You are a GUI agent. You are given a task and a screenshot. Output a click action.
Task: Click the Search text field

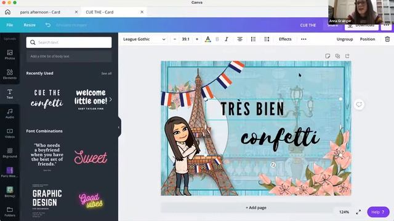coord(69,42)
